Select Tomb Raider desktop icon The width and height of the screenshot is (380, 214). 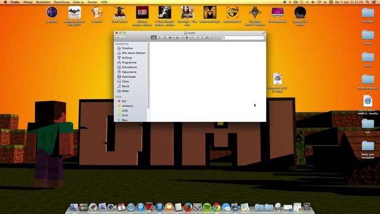click(120, 12)
